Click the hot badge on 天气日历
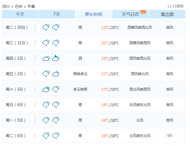Viewport: 190px width, 146px height. [143, 12]
